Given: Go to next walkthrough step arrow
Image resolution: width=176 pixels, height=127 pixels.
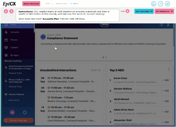Looking at the screenshot, I should click(x=11, y=11).
